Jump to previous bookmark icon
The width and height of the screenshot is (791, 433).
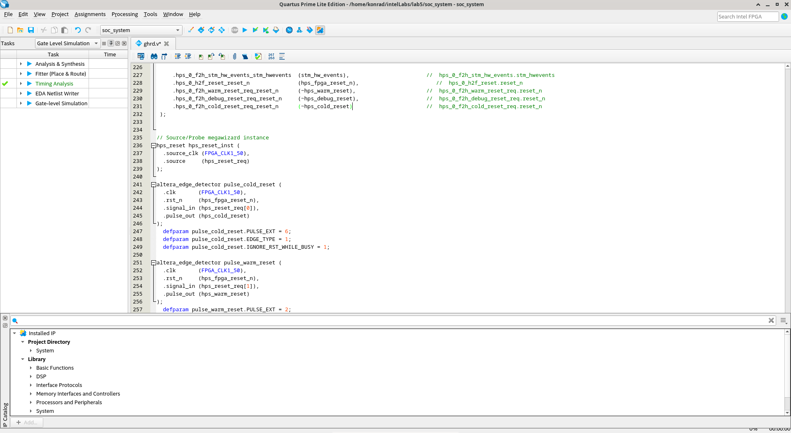pyautogui.click(x=222, y=56)
